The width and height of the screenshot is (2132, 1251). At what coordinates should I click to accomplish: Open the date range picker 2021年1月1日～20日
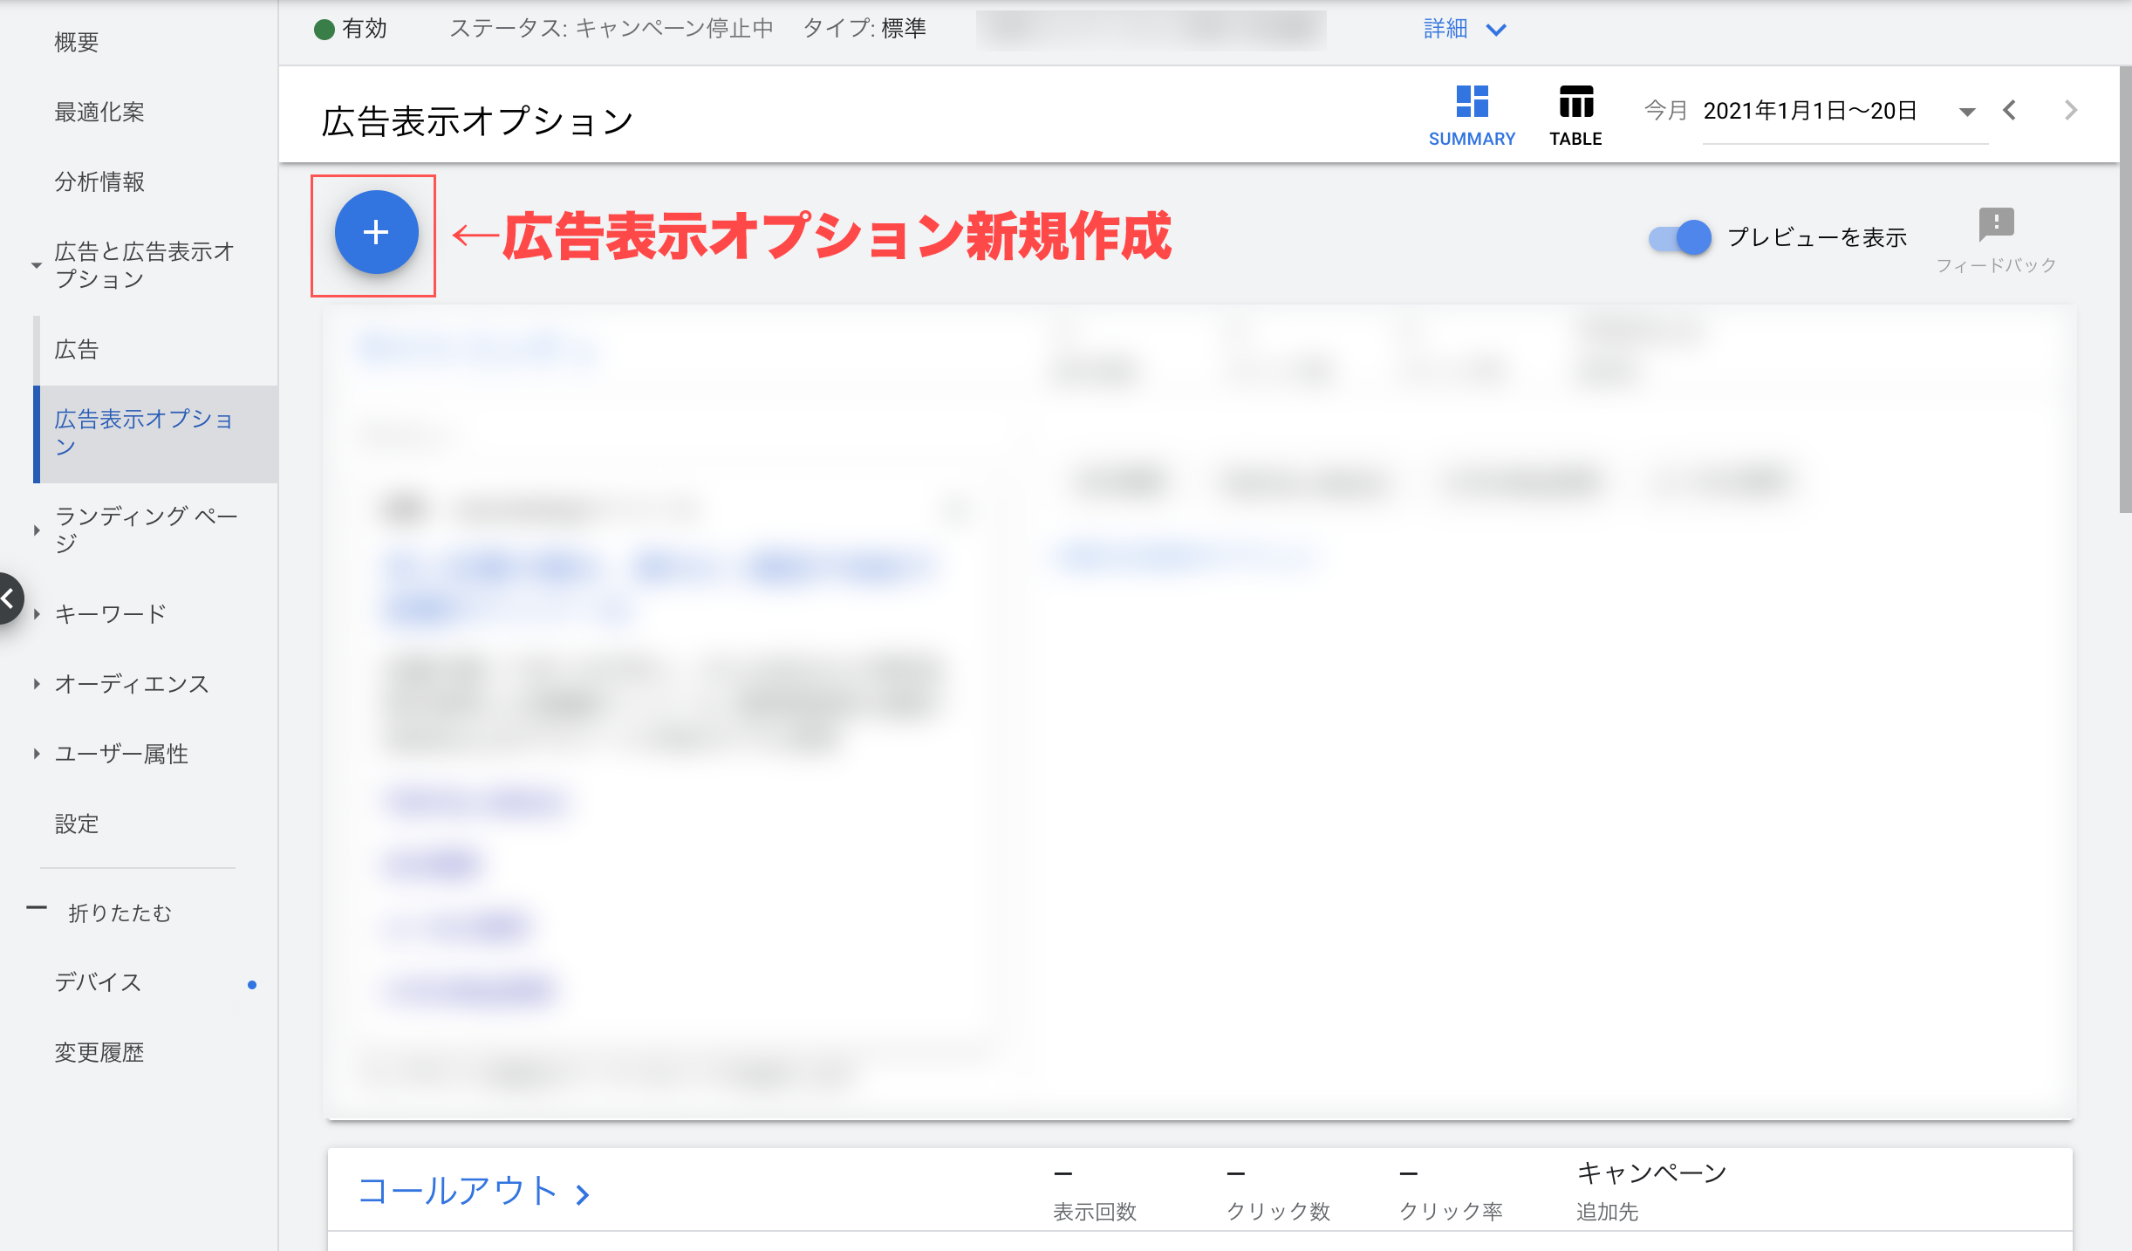coord(1808,111)
